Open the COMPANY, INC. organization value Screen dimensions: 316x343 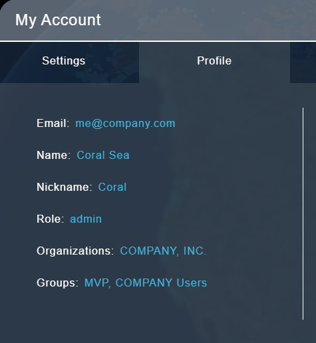pos(163,251)
